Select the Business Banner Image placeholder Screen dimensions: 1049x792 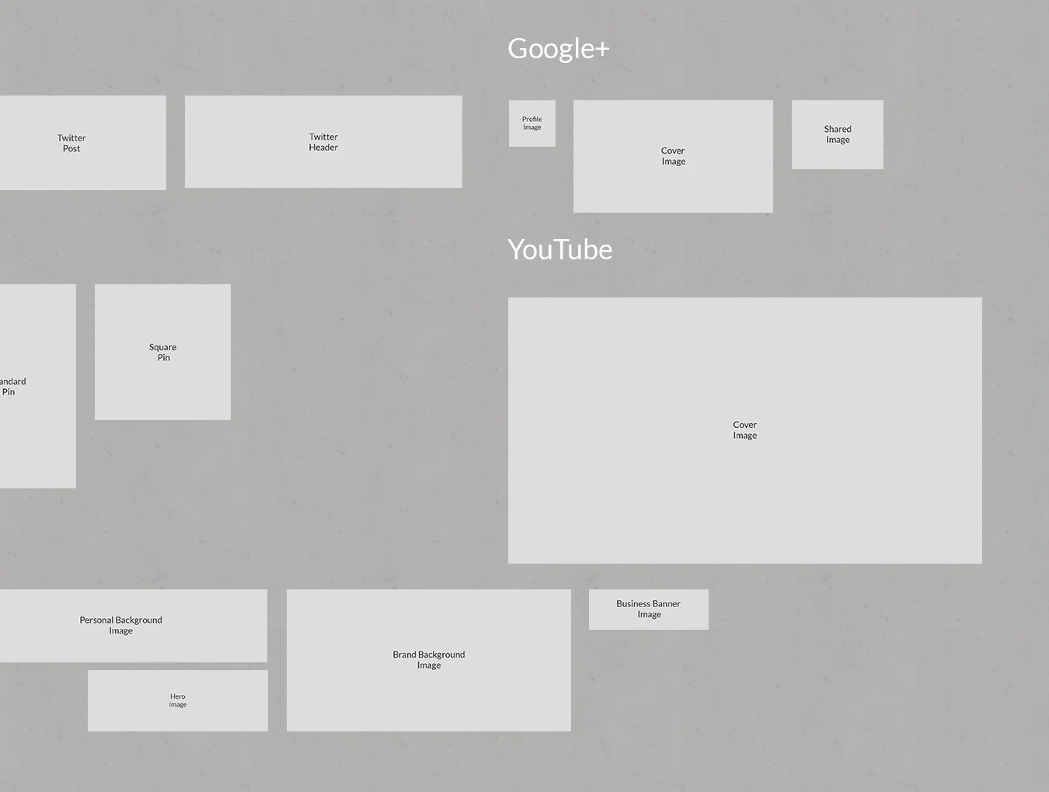pos(649,610)
